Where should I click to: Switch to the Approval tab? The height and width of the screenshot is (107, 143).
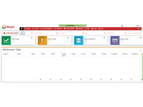point(37,33)
